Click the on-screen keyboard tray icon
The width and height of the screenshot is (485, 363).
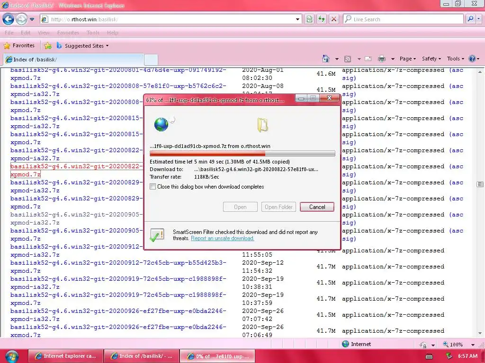pyautogui.click(x=429, y=356)
